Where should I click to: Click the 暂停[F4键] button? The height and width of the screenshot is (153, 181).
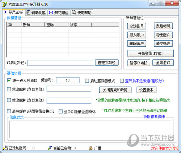coord(139,63)
